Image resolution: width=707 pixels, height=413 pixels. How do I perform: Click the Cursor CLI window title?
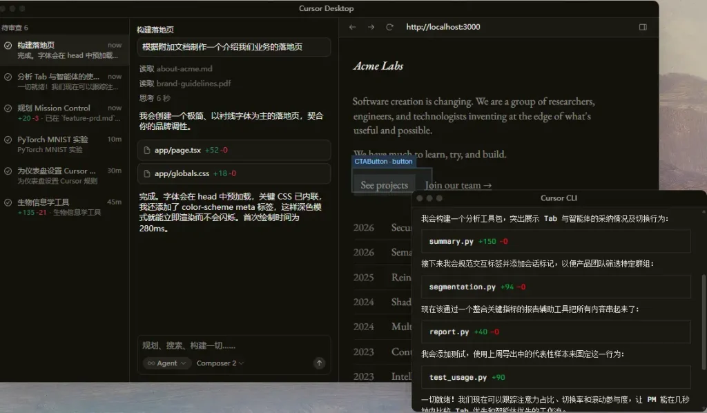click(559, 198)
